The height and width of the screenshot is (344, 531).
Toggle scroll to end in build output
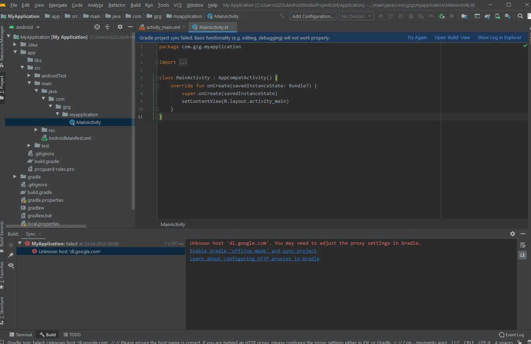[x=523, y=255]
